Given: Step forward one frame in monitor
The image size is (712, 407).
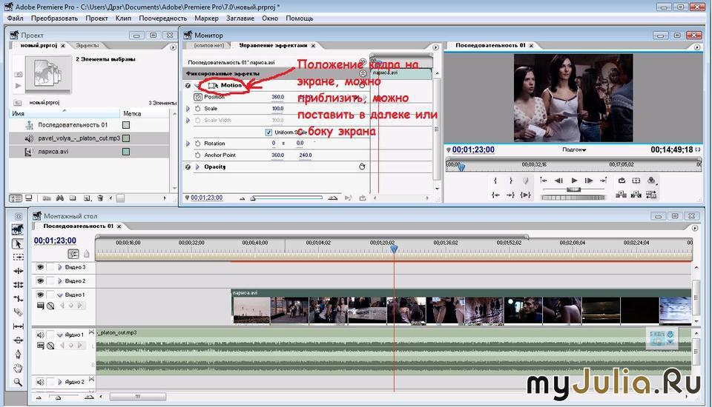Looking at the screenshot, I should tap(589, 181).
